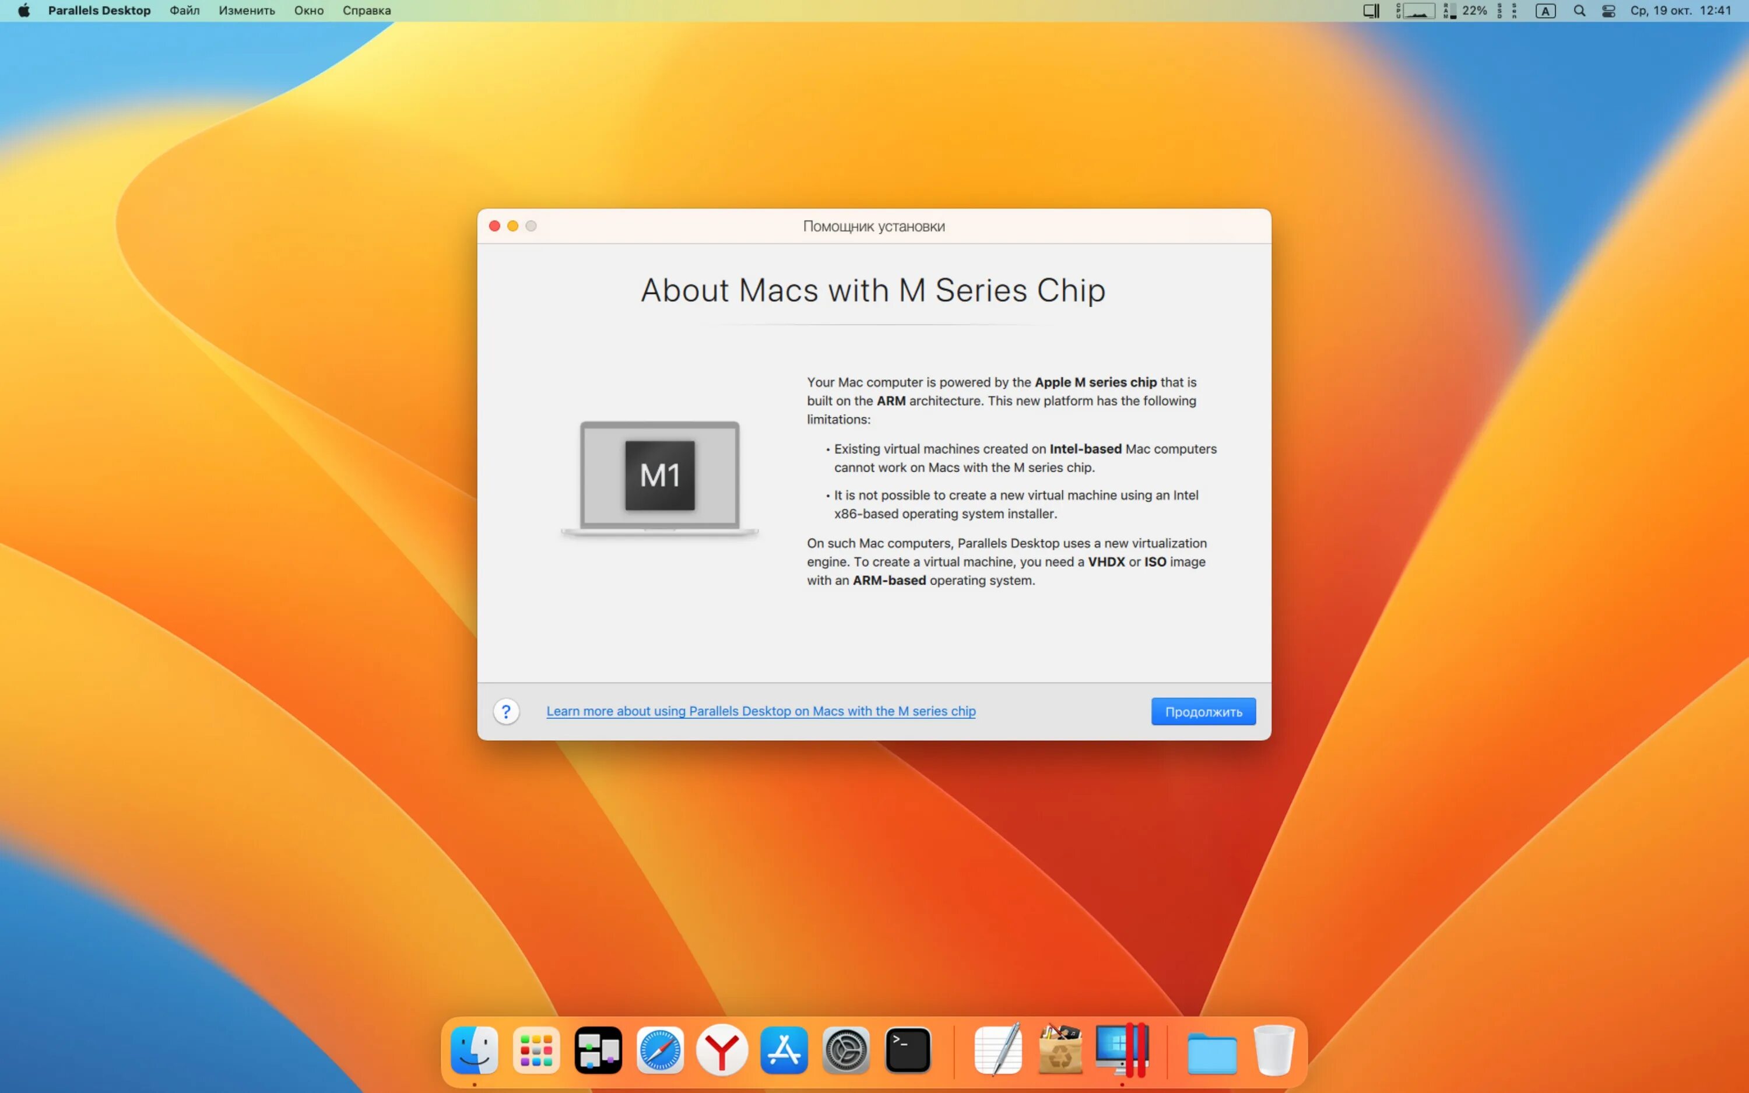This screenshot has height=1093, width=1749.
Task: Click the Parallels display icon in menu bar
Action: click(x=1371, y=11)
